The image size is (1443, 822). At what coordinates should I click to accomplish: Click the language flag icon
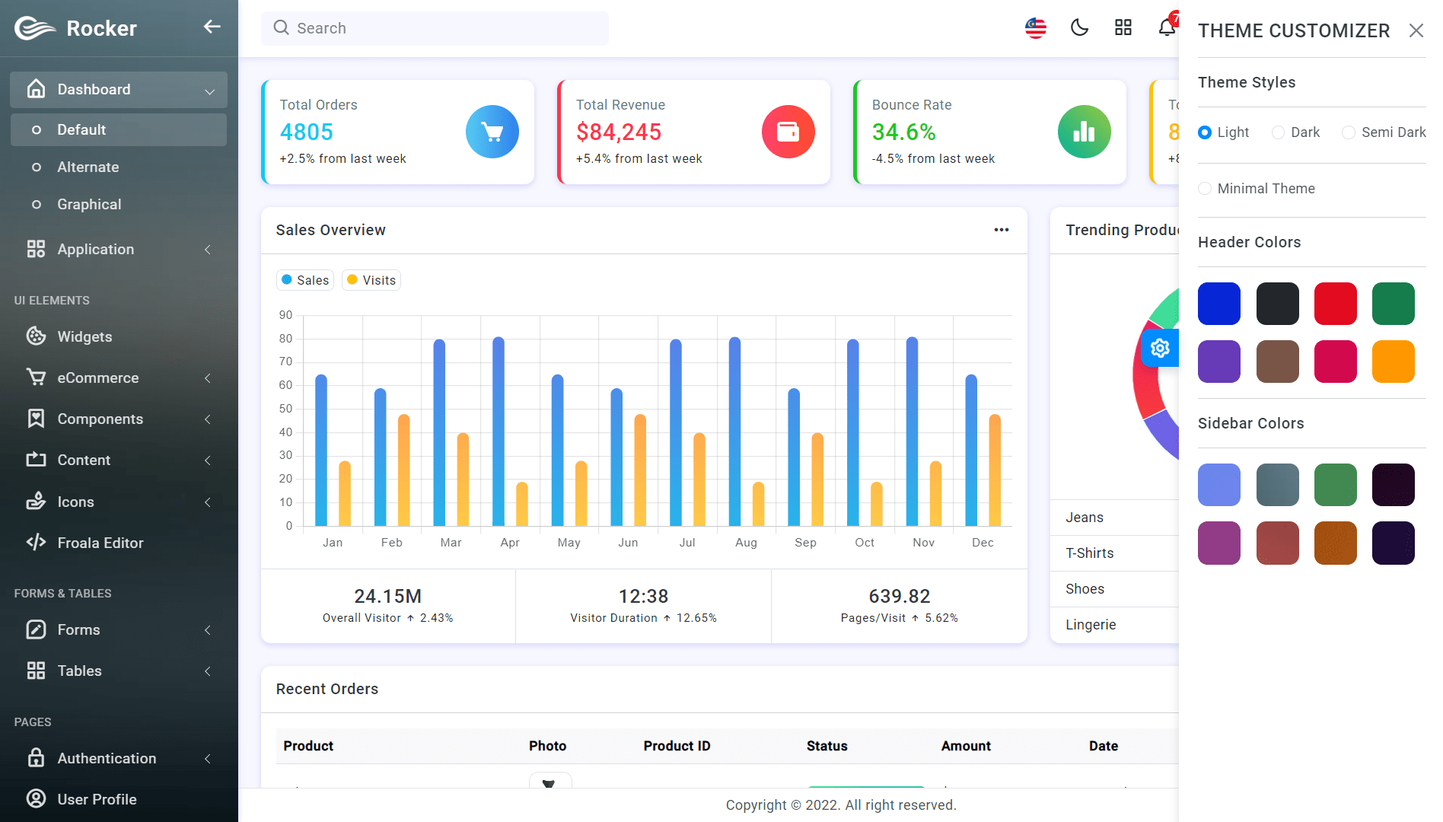(1035, 28)
